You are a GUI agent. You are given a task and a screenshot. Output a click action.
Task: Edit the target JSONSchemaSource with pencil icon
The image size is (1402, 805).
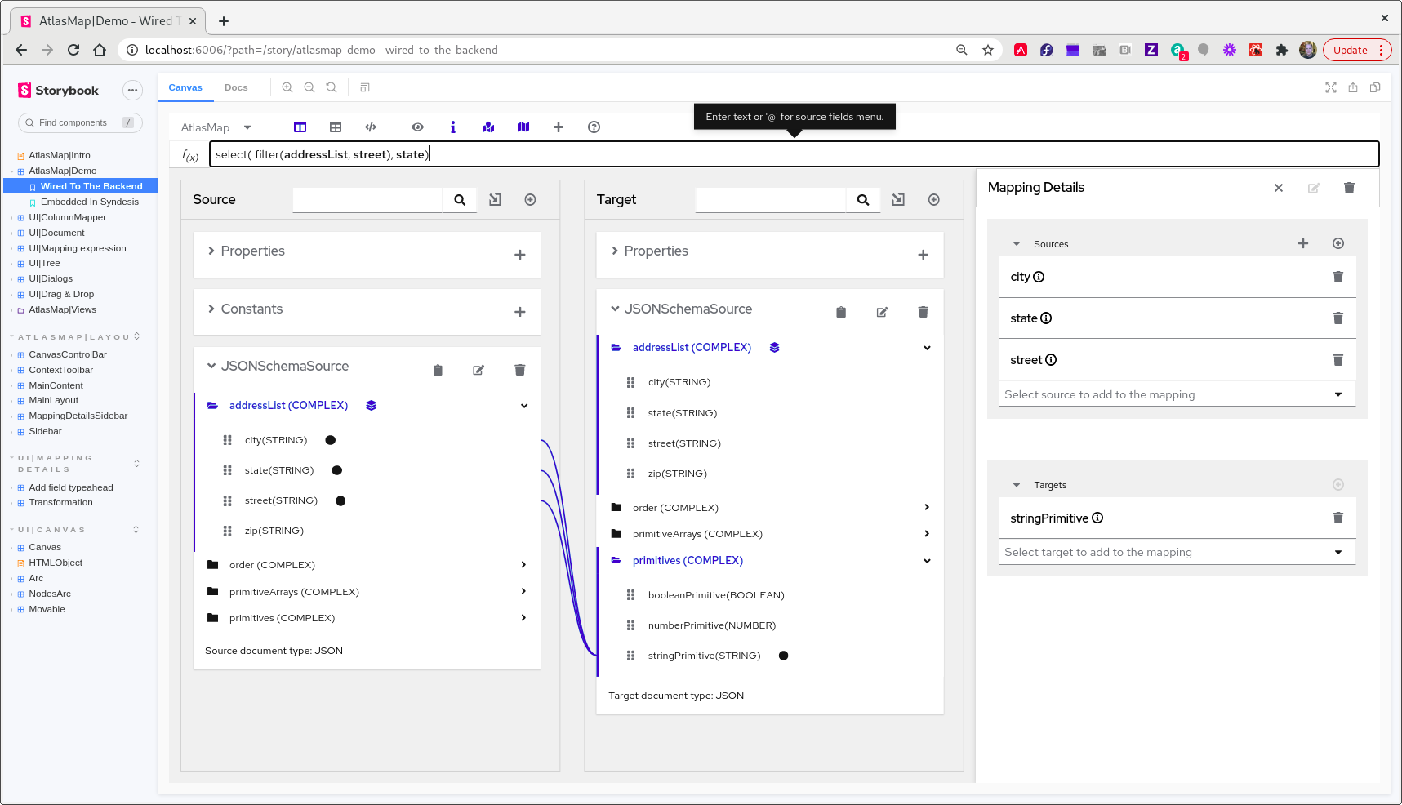click(882, 311)
